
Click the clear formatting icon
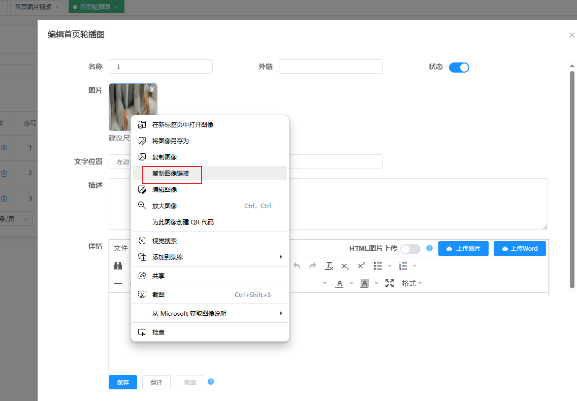[329, 266]
